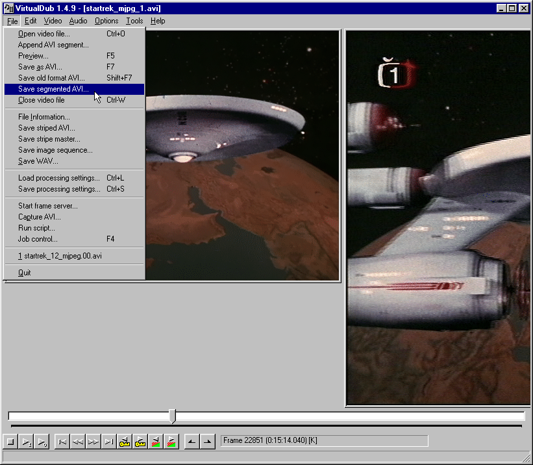Jump to the end of the video
This screenshot has width=533, height=465.
coord(109,442)
